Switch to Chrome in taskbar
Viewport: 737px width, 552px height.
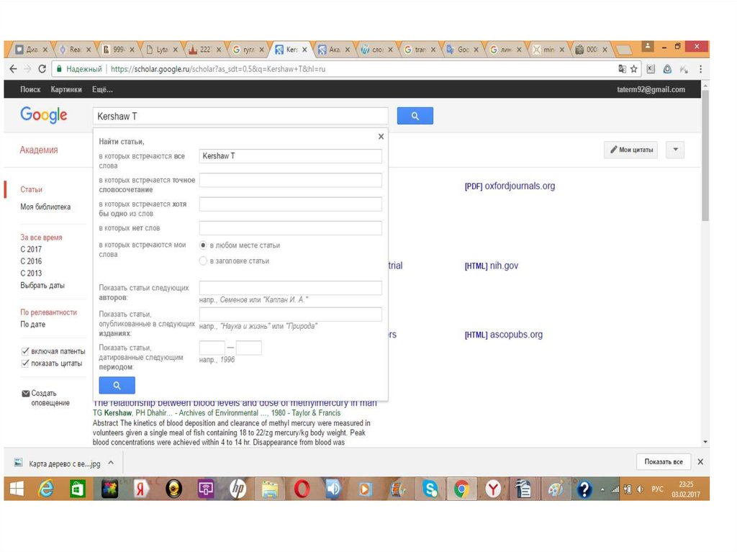(461, 489)
